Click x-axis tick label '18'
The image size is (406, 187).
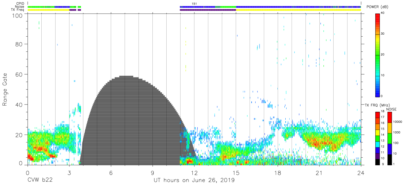pyautogui.click(x=277, y=173)
